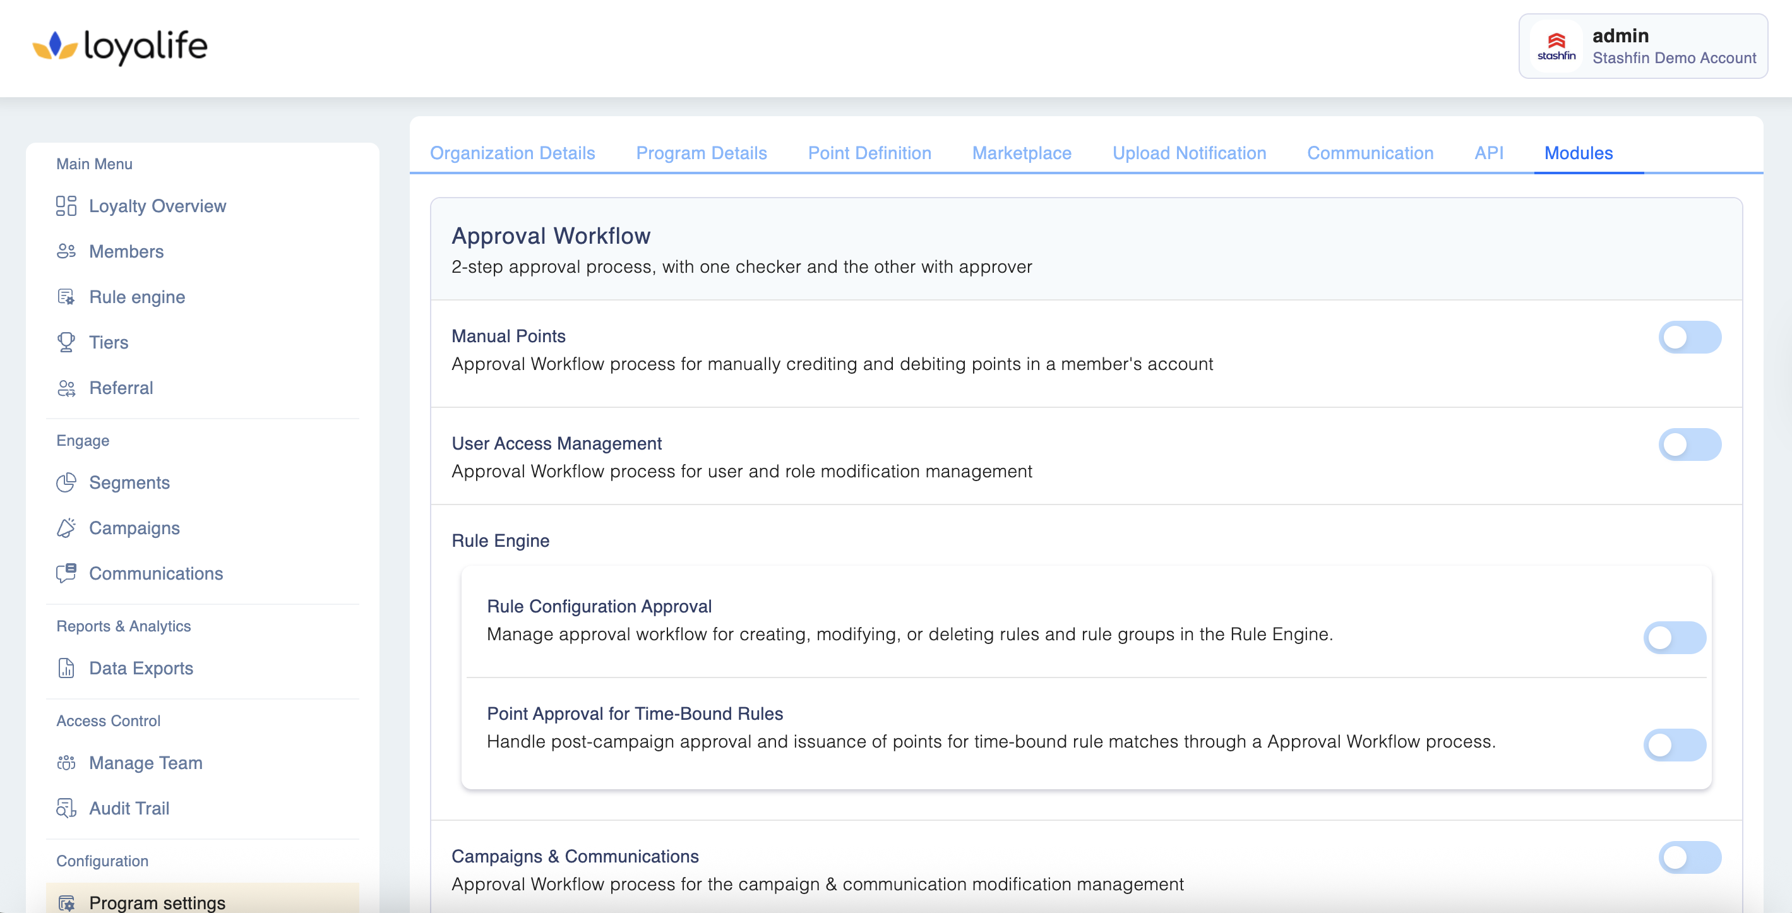Enable Point Approval for Time-Bound Rules
This screenshot has height=913, width=1792.
click(1674, 744)
